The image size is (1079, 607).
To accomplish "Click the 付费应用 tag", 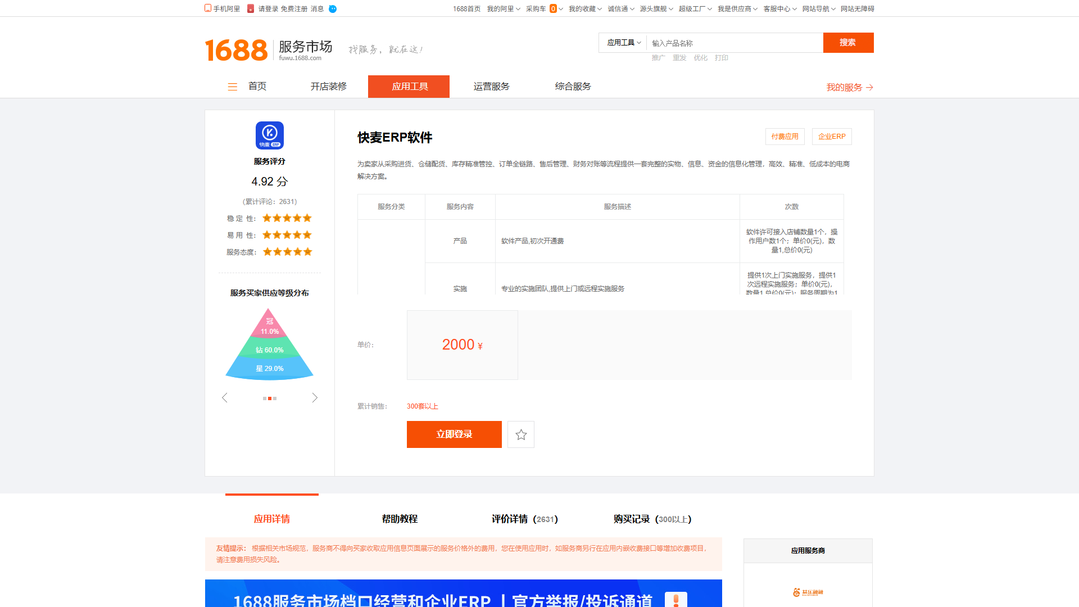I will (x=785, y=137).
